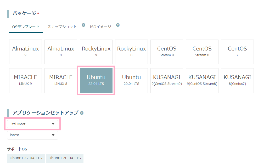
Task: Switch to Ubuntu 20.04 LTS template
Action: (131, 80)
